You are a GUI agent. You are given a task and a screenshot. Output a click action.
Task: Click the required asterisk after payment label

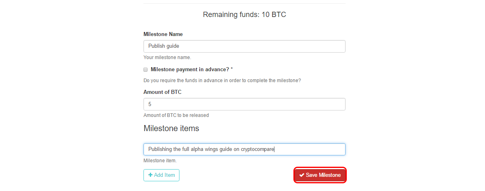[x=232, y=69]
